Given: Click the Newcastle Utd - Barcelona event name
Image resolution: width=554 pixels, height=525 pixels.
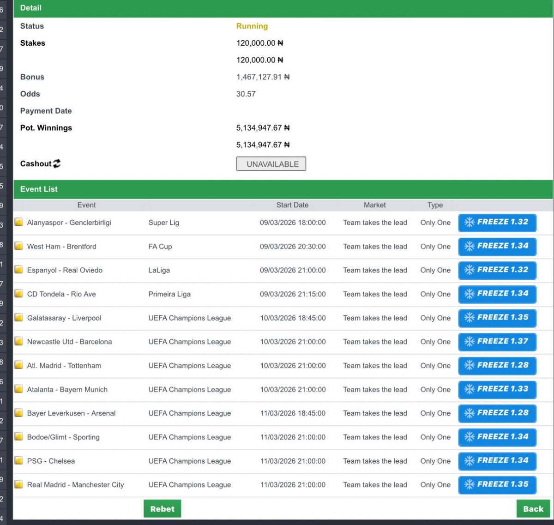Looking at the screenshot, I should [70, 342].
